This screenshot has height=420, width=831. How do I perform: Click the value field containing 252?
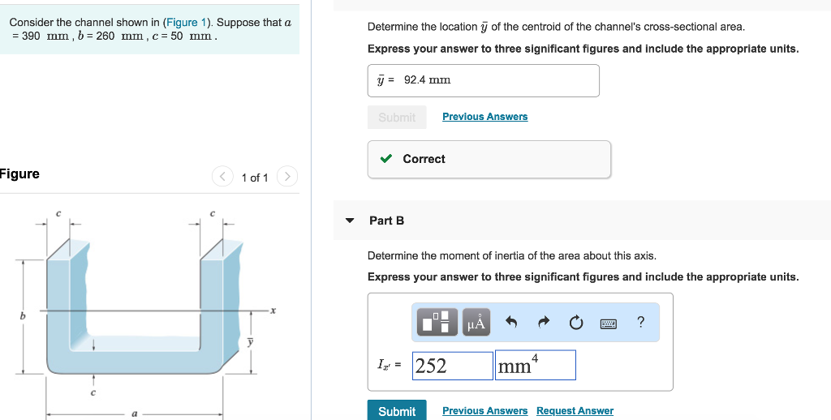(x=453, y=366)
